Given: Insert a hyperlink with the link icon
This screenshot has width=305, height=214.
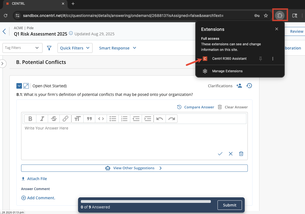Looking at the screenshot, I should click(65, 119).
